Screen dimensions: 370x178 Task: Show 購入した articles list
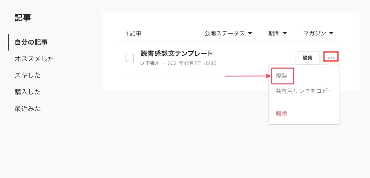pos(28,92)
